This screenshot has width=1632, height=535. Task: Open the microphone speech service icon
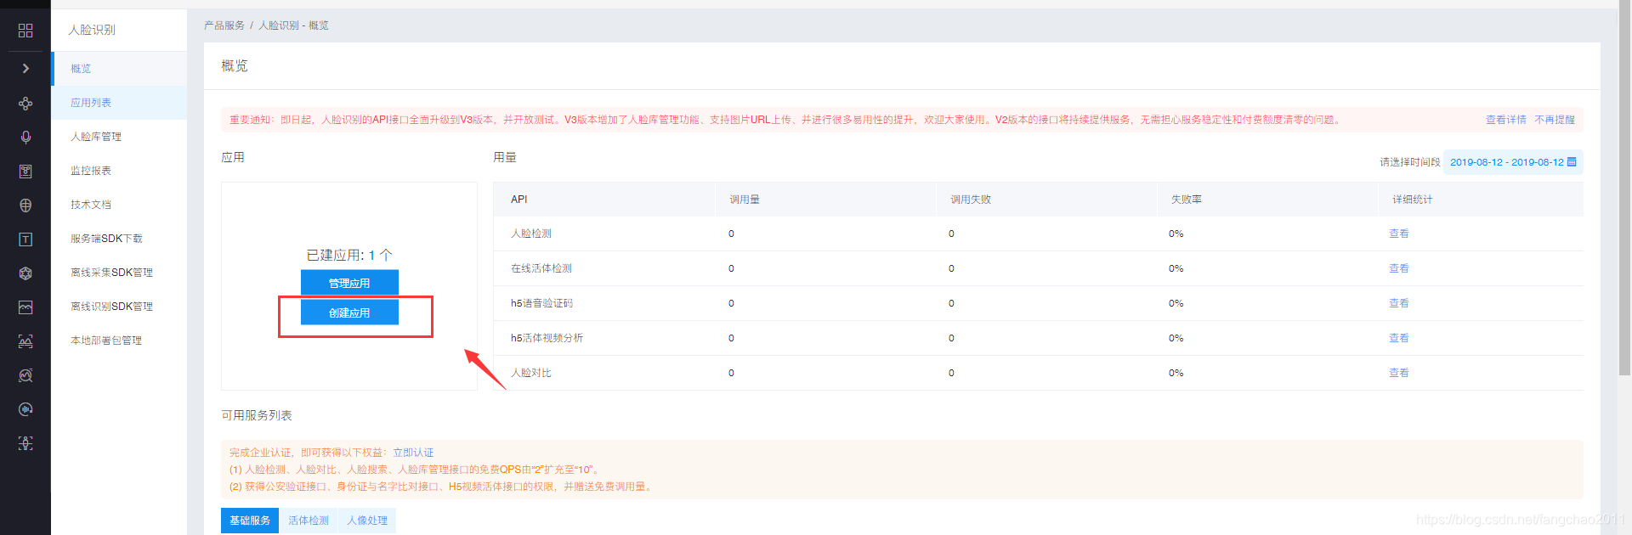25,138
